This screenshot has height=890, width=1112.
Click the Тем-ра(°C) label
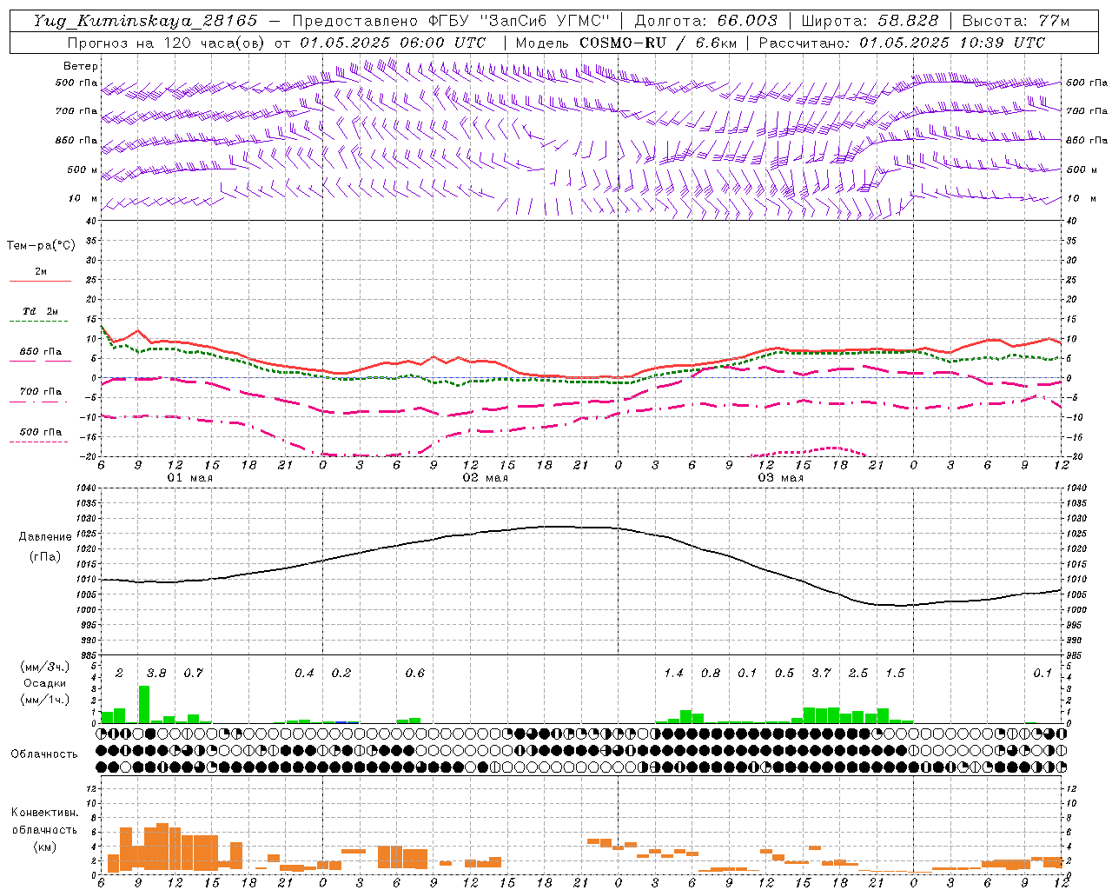41,246
